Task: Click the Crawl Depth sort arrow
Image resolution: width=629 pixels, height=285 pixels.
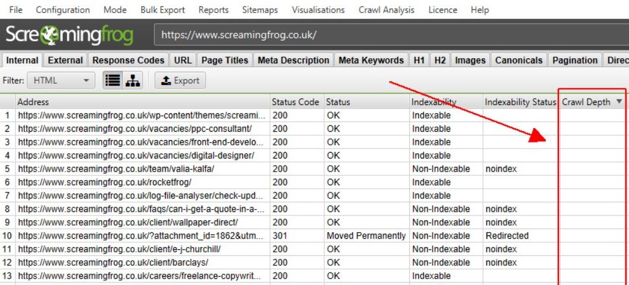Action: [619, 102]
